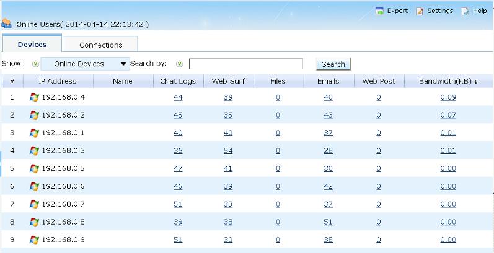Sort by Bandwidth(KB) column header

[448, 81]
